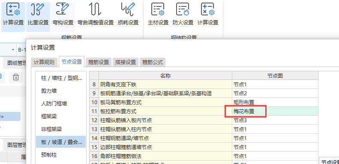
Task: Select the 柱帽纵筋锚入板内节点 row name
Action: 165,120
